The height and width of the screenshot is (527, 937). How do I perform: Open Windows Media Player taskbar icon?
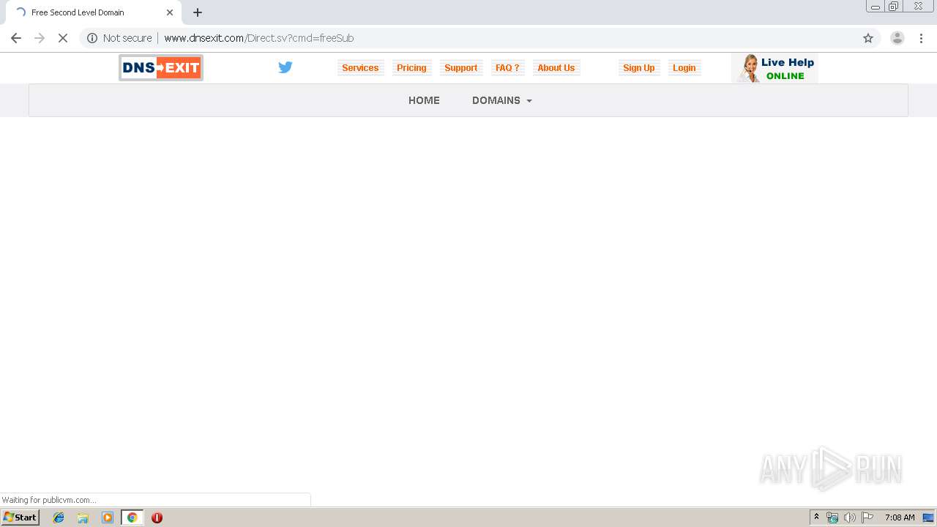(x=108, y=517)
